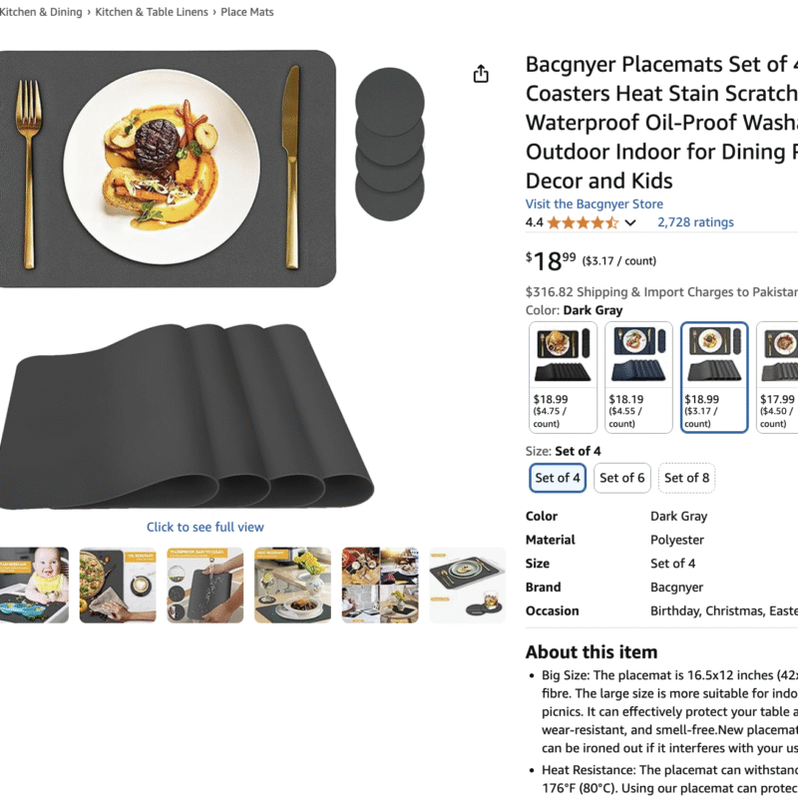
Task: Select the Set of 8 size option
Action: (x=686, y=478)
